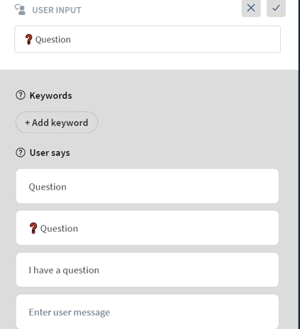Click the word Question in the title field
300x329 pixels.
[x=53, y=40]
